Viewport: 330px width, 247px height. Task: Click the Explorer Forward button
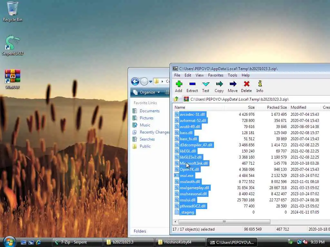(144, 81)
